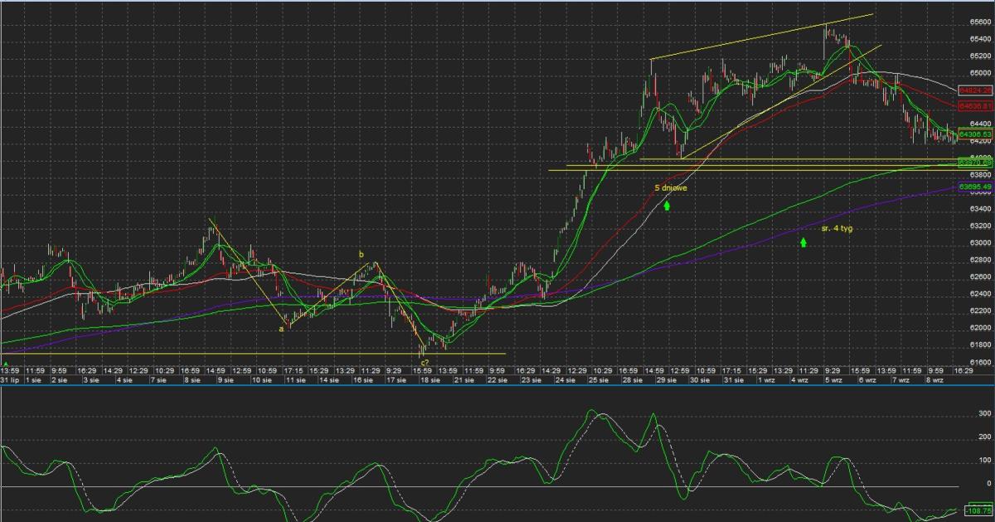
Task: Click the '31 lip' date on time axis
Action: (10, 380)
